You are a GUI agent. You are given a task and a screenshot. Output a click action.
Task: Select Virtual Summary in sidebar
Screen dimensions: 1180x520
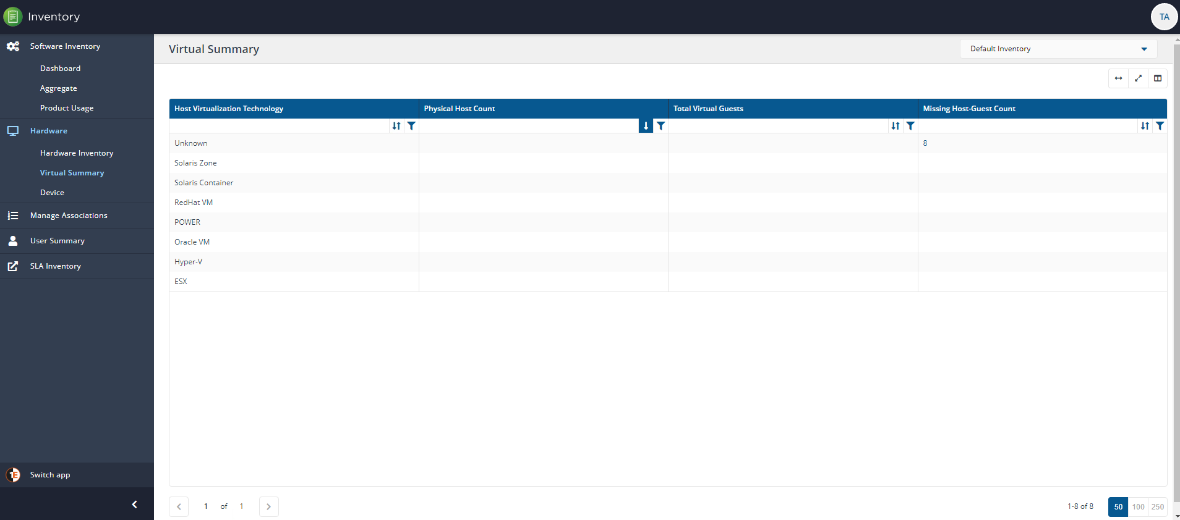pos(72,173)
